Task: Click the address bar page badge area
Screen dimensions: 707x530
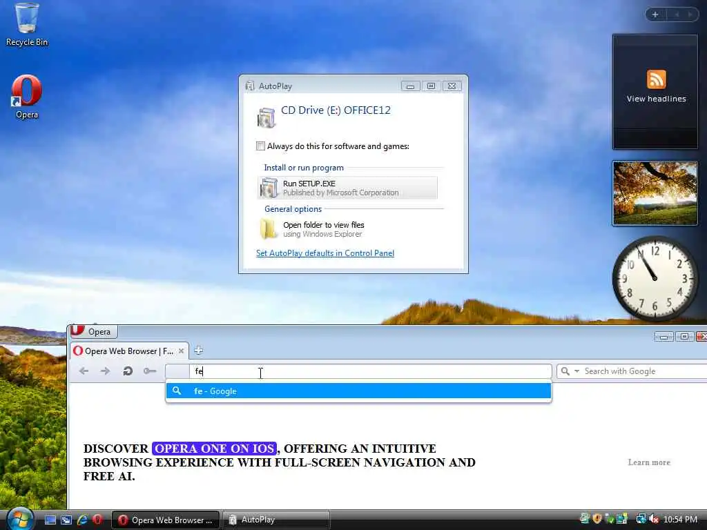Action: [177, 371]
